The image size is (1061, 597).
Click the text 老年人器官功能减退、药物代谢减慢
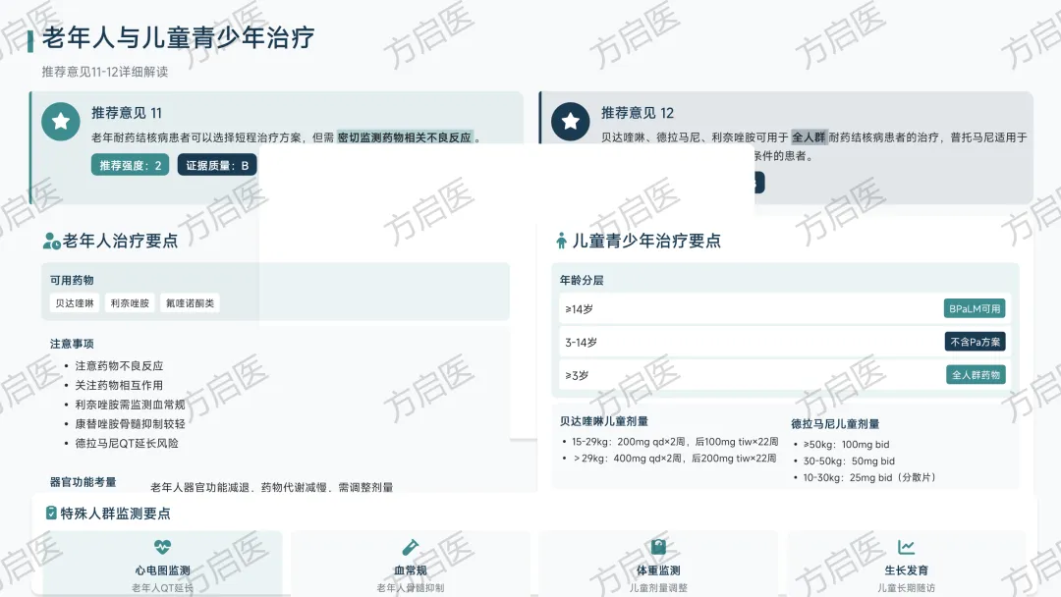pyautogui.click(x=238, y=487)
